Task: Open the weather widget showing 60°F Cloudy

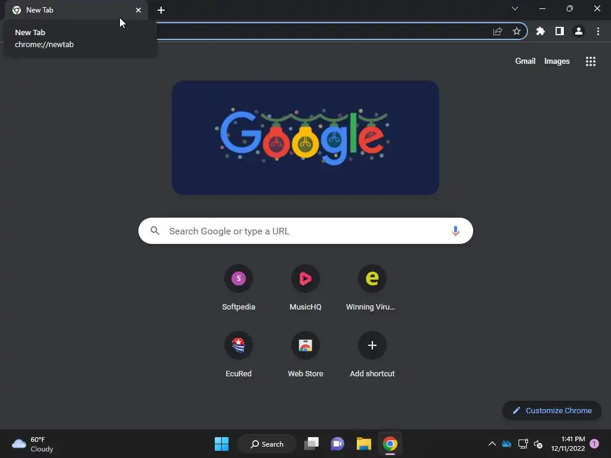Action: (x=33, y=444)
